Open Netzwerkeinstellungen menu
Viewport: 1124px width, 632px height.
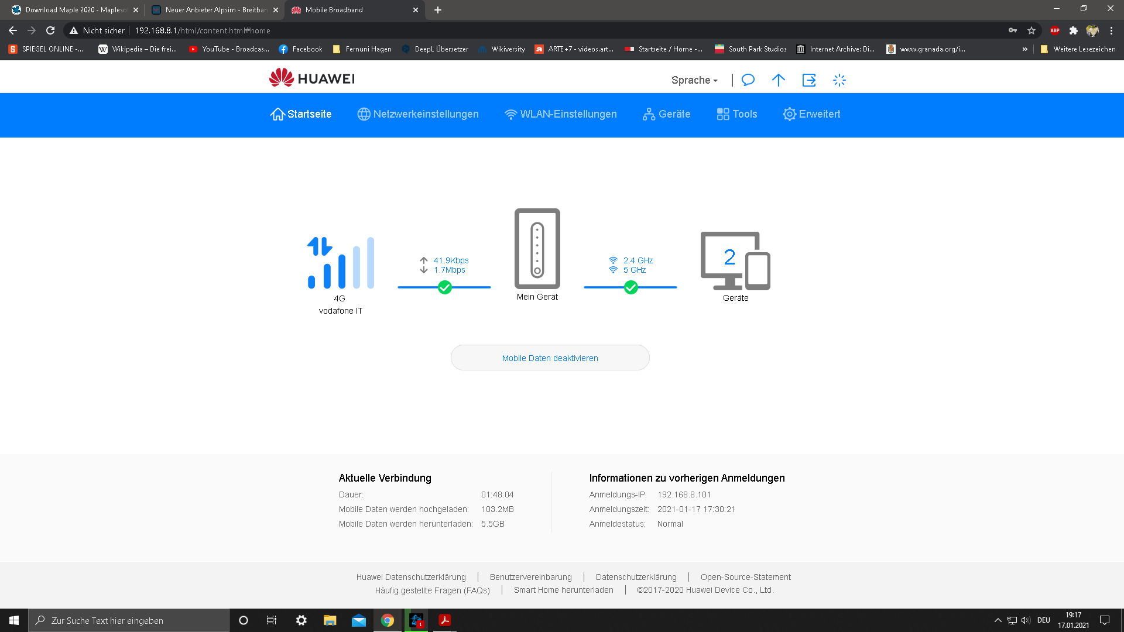(418, 114)
